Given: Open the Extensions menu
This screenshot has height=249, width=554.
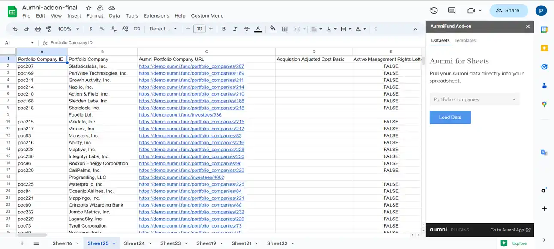Looking at the screenshot, I should [156, 16].
